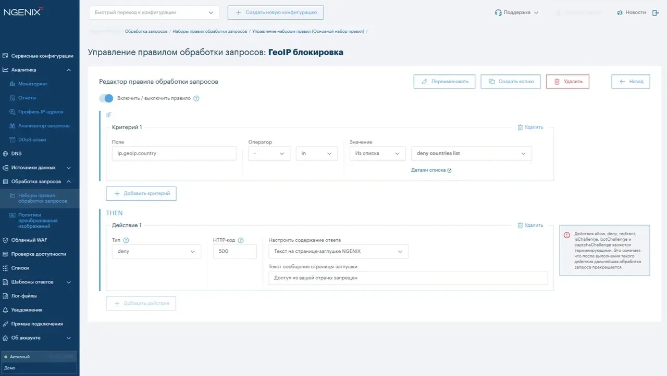Click help icon next to rule toggle

click(x=196, y=98)
